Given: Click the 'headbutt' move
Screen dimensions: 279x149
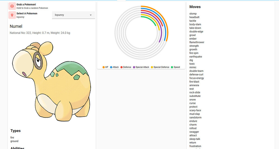Looking at the screenshot, I should point(194,17).
